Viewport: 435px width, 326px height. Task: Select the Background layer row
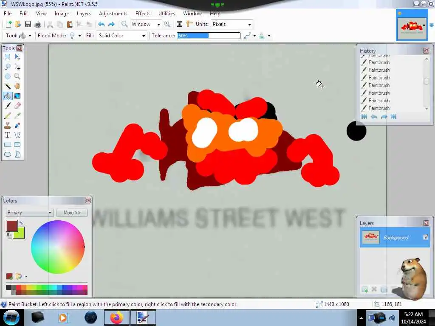pyautogui.click(x=395, y=237)
